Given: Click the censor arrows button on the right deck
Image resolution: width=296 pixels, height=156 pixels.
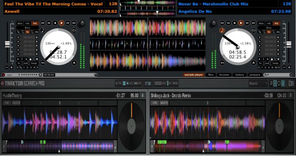Looking at the screenshot, I should tap(222, 63).
